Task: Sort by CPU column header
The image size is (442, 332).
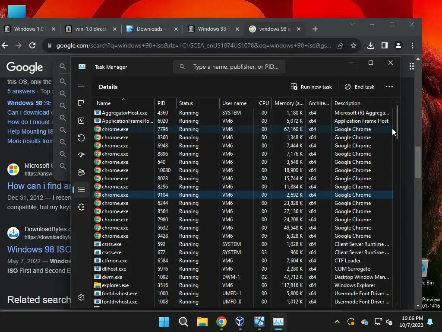Action: pos(262,103)
